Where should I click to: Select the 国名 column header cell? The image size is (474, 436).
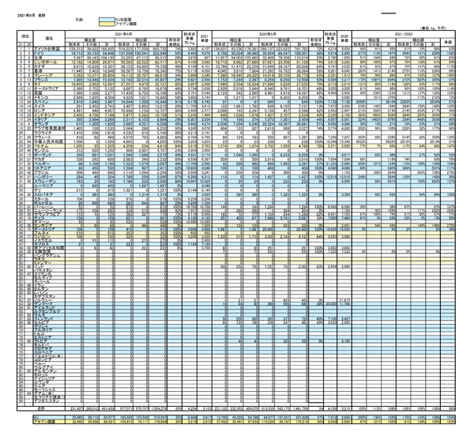(x=49, y=39)
